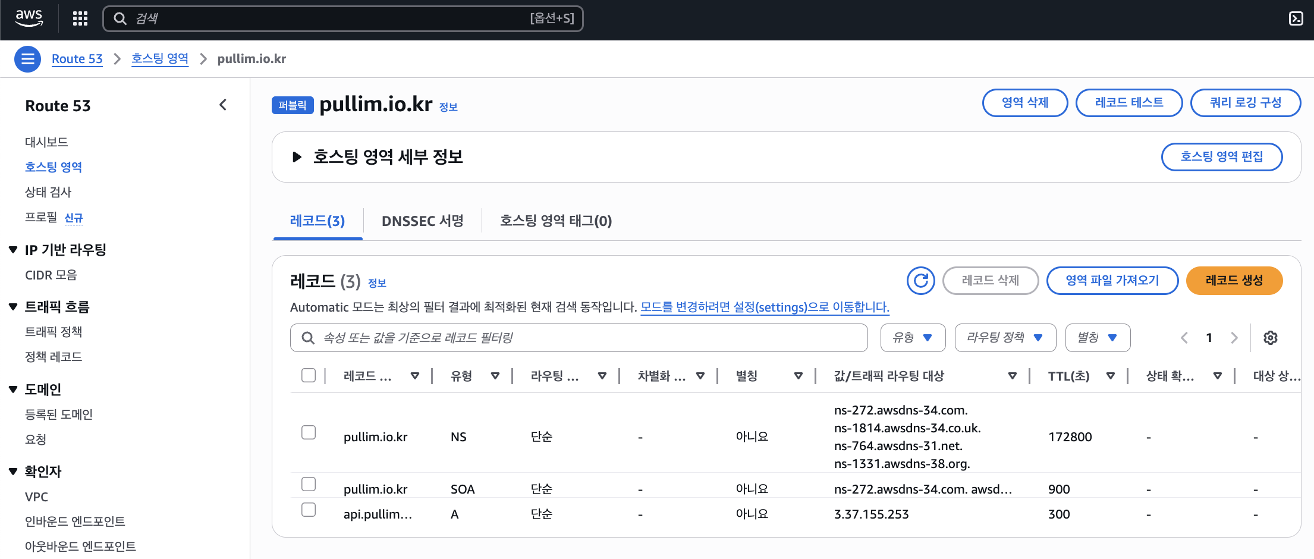Screen dimensions: 1314x559
Task: Open Traffic policies in sidebar
Action: click(54, 332)
